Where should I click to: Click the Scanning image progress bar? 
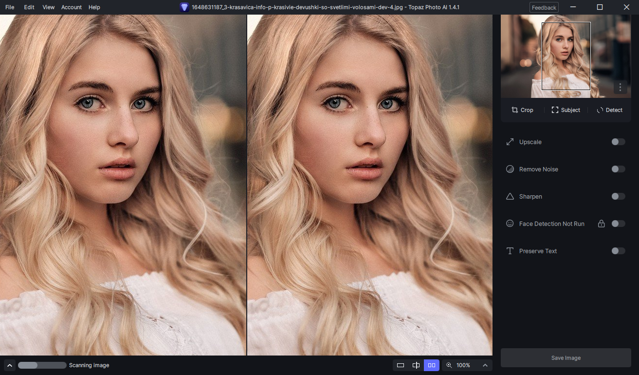click(x=42, y=365)
